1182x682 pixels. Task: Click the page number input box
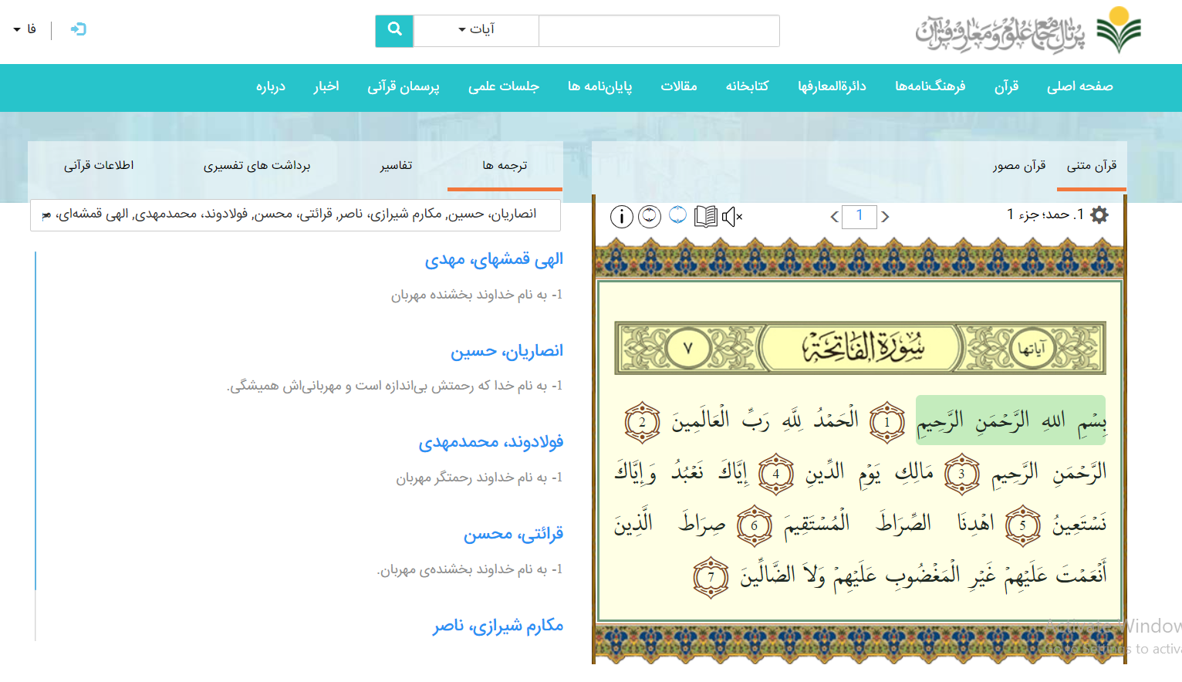pos(859,217)
